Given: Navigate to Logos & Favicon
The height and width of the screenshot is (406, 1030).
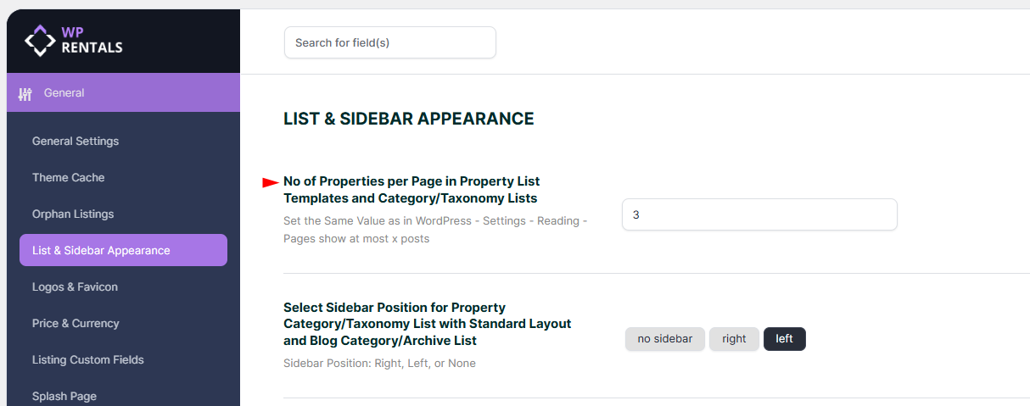Looking at the screenshot, I should coord(75,287).
